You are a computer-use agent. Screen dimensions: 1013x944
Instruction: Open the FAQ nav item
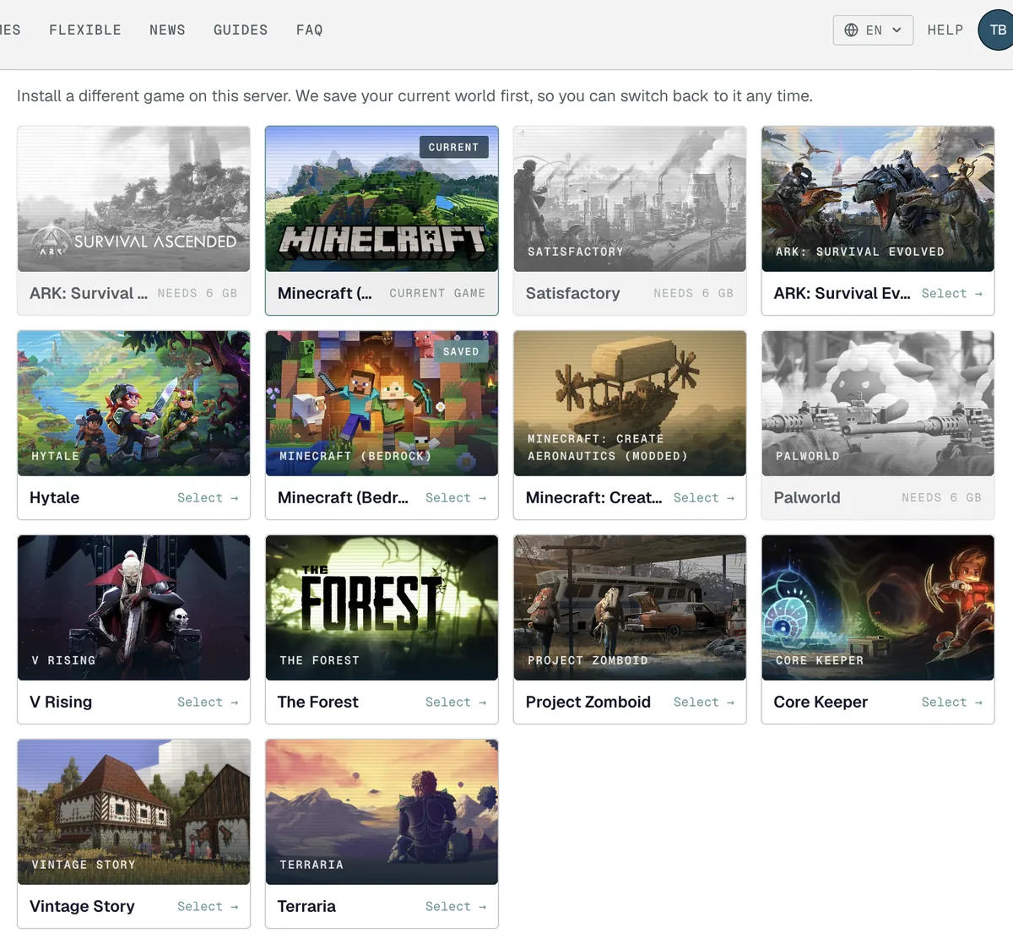(x=310, y=30)
